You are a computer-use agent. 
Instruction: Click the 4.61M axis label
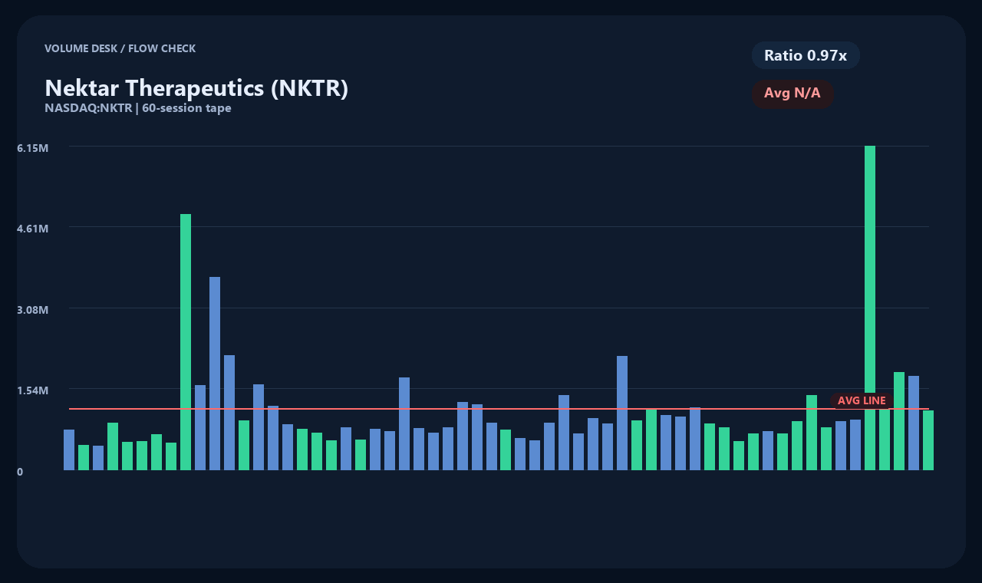point(33,229)
